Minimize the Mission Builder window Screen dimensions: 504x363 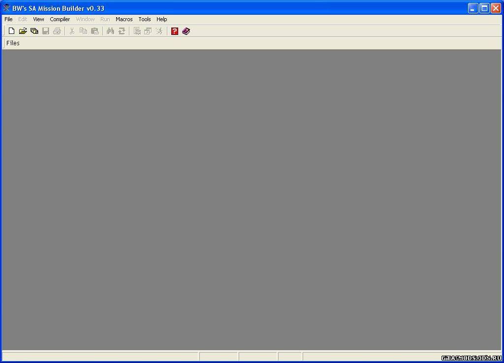(x=473, y=8)
